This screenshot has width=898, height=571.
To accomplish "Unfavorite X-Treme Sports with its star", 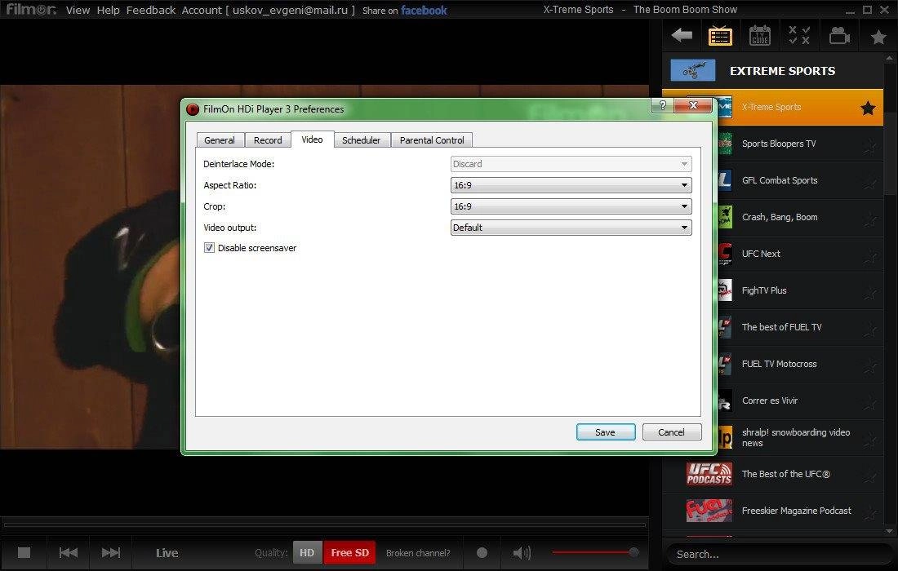I will [x=869, y=108].
